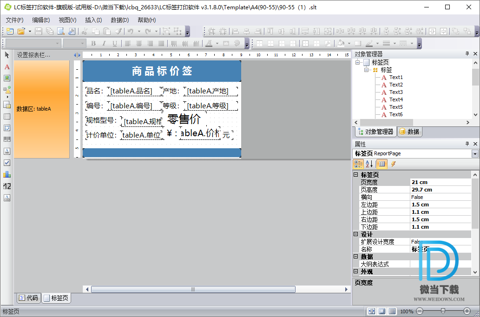480x317 pixels.
Task: Collapse the 设计 property group
Action: coord(356,234)
